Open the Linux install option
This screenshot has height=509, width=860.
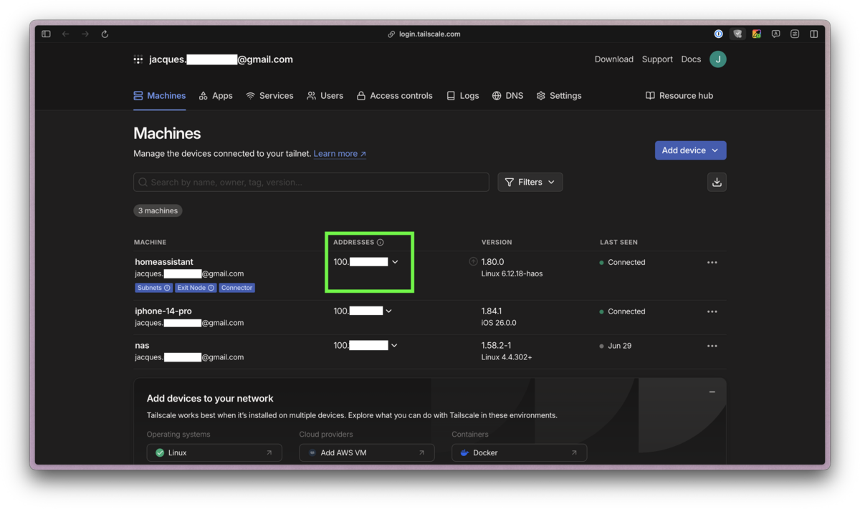214,452
